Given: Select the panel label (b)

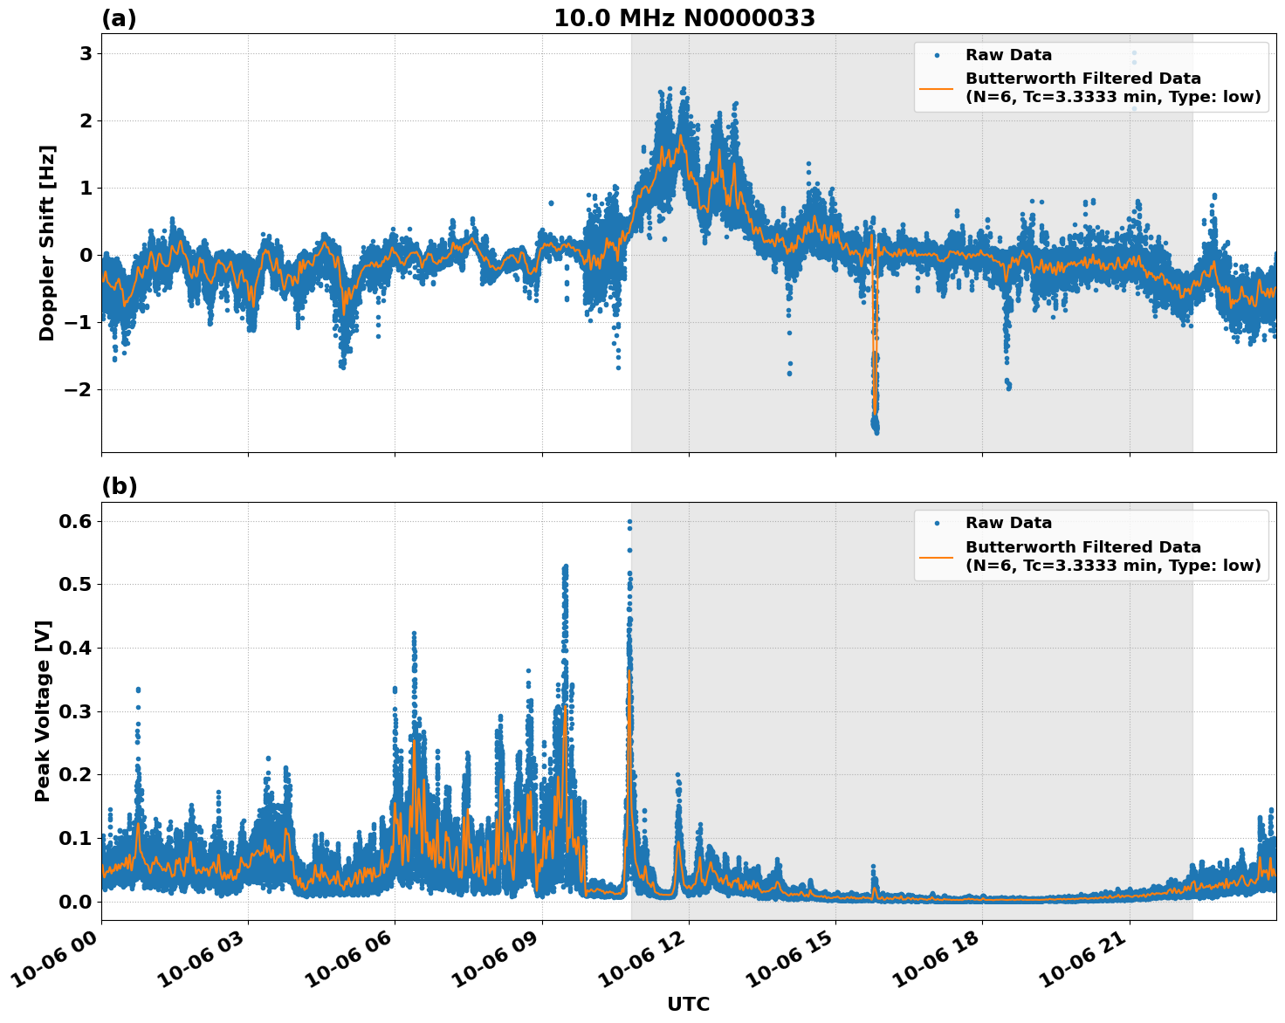Looking at the screenshot, I should tap(120, 485).
